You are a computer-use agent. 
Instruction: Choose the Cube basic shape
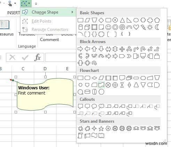87,27
